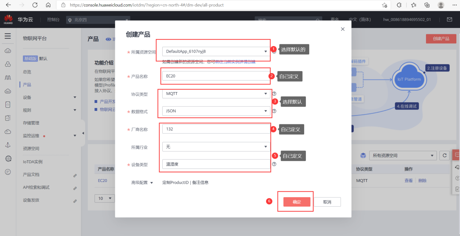Open the browser extensions puzzle icon
The width and height of the screenshot is (460, 236).
(x=399, y=5)
